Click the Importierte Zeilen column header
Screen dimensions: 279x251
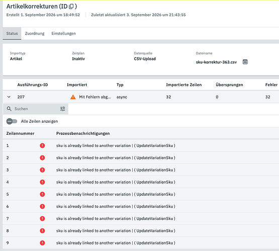[184, 85]
